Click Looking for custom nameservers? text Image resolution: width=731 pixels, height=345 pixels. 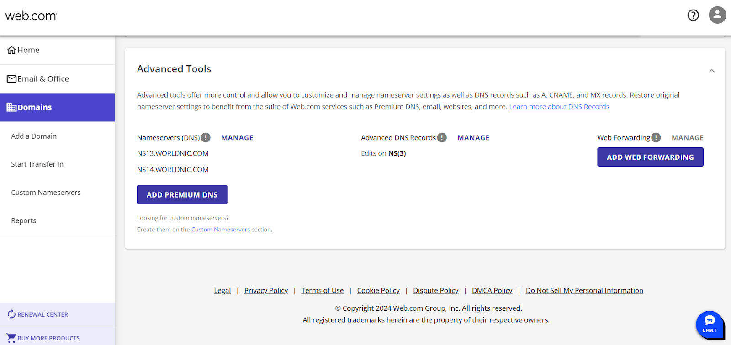click(x=183, y=218)
